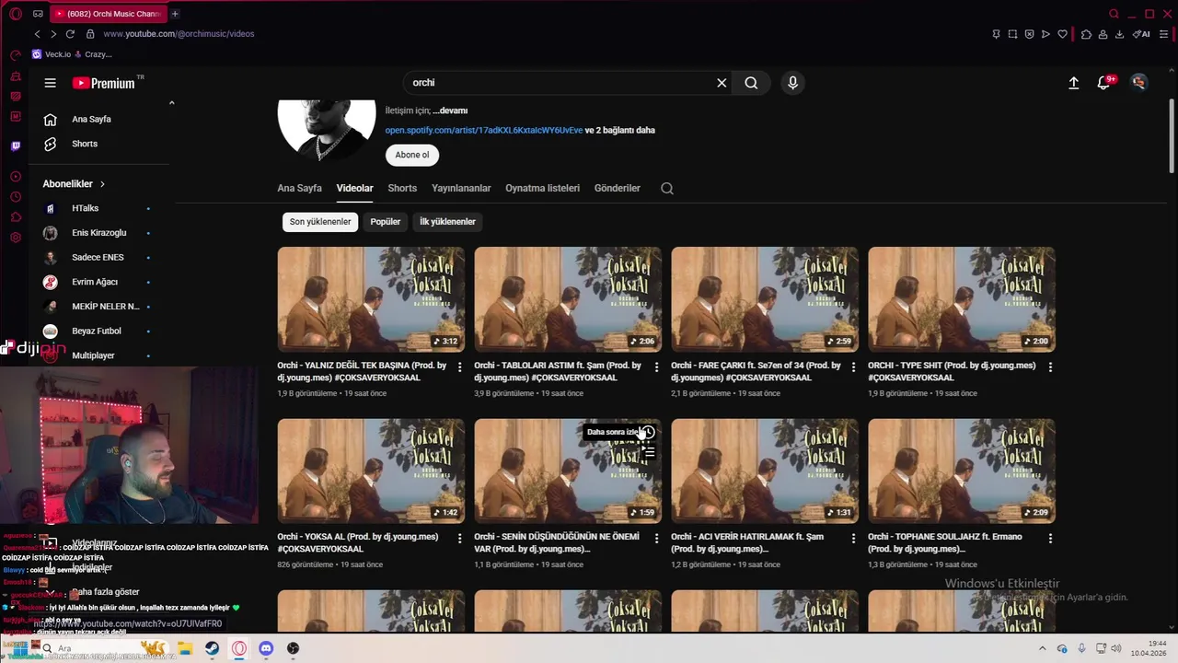Open the YouTube guide hamburger menu
The image size is (1178, 663).
pyautogui.click(x=51, y=83)
